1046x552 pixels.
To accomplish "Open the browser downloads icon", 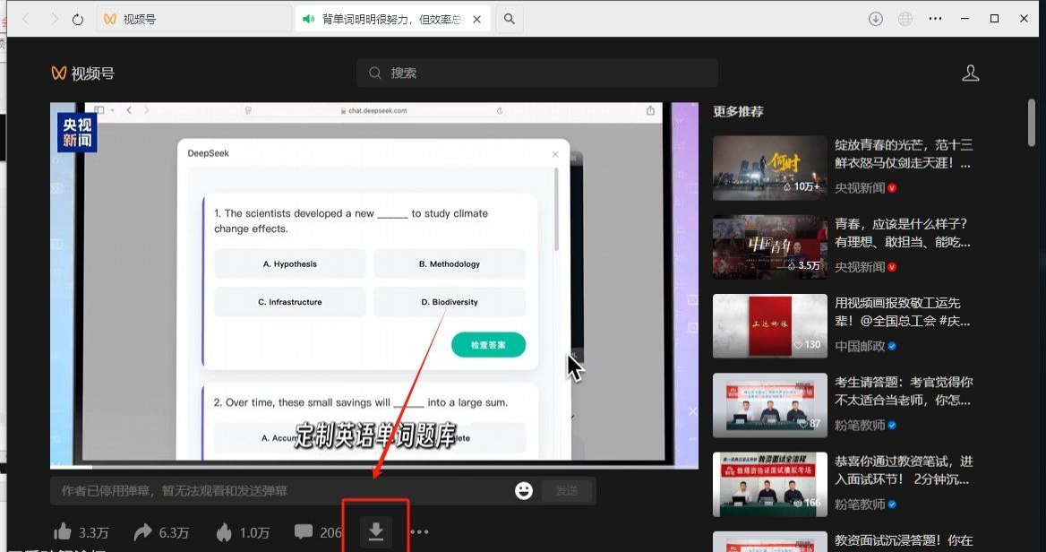I will [x=876, y=19].
